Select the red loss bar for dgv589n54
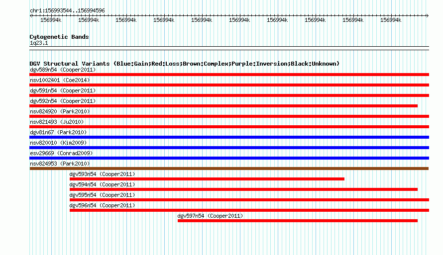Screen dimensions: 443x255 tap(229, 75)
